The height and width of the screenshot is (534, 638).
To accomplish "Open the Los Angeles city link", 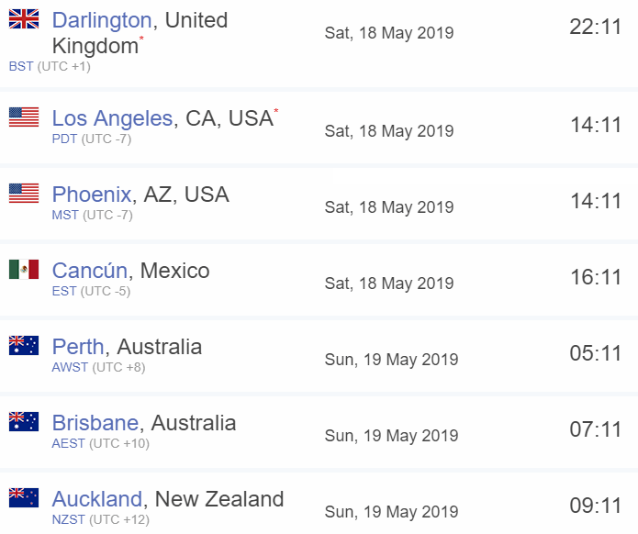I will [x=112, y=118].
